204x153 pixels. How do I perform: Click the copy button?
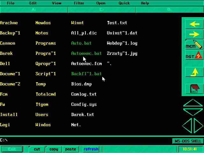coord(54,149)
